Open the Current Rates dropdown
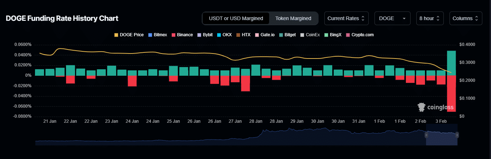The image size is (491, 159). click(x=346, y=18)
